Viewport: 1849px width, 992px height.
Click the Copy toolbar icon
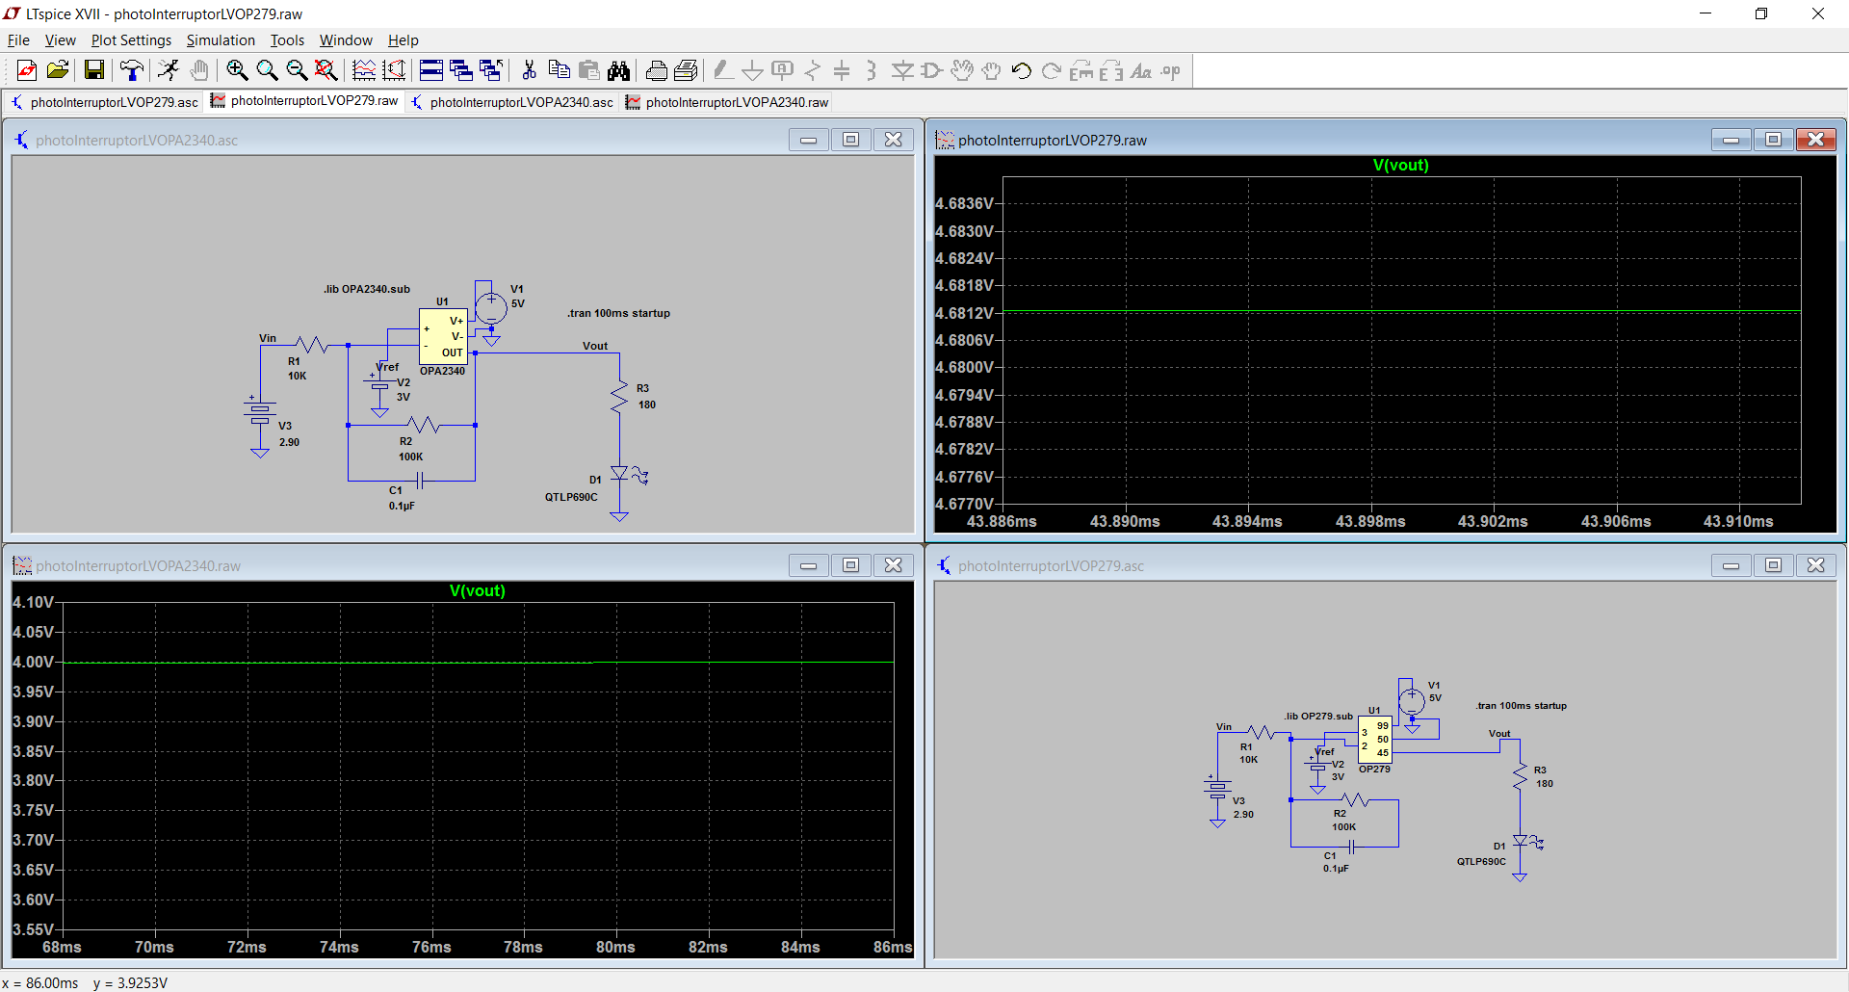pyautogui.click(x=559, y=70)
